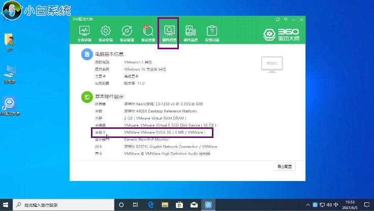Switch the 中 input method indicator

click(x=336, y=205)
